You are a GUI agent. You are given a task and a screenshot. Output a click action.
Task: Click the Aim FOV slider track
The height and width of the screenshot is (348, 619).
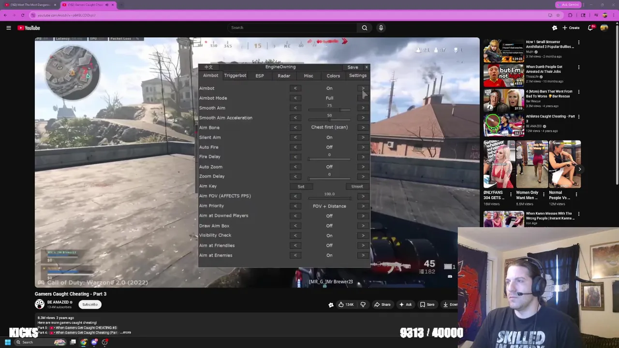[329, 198]
